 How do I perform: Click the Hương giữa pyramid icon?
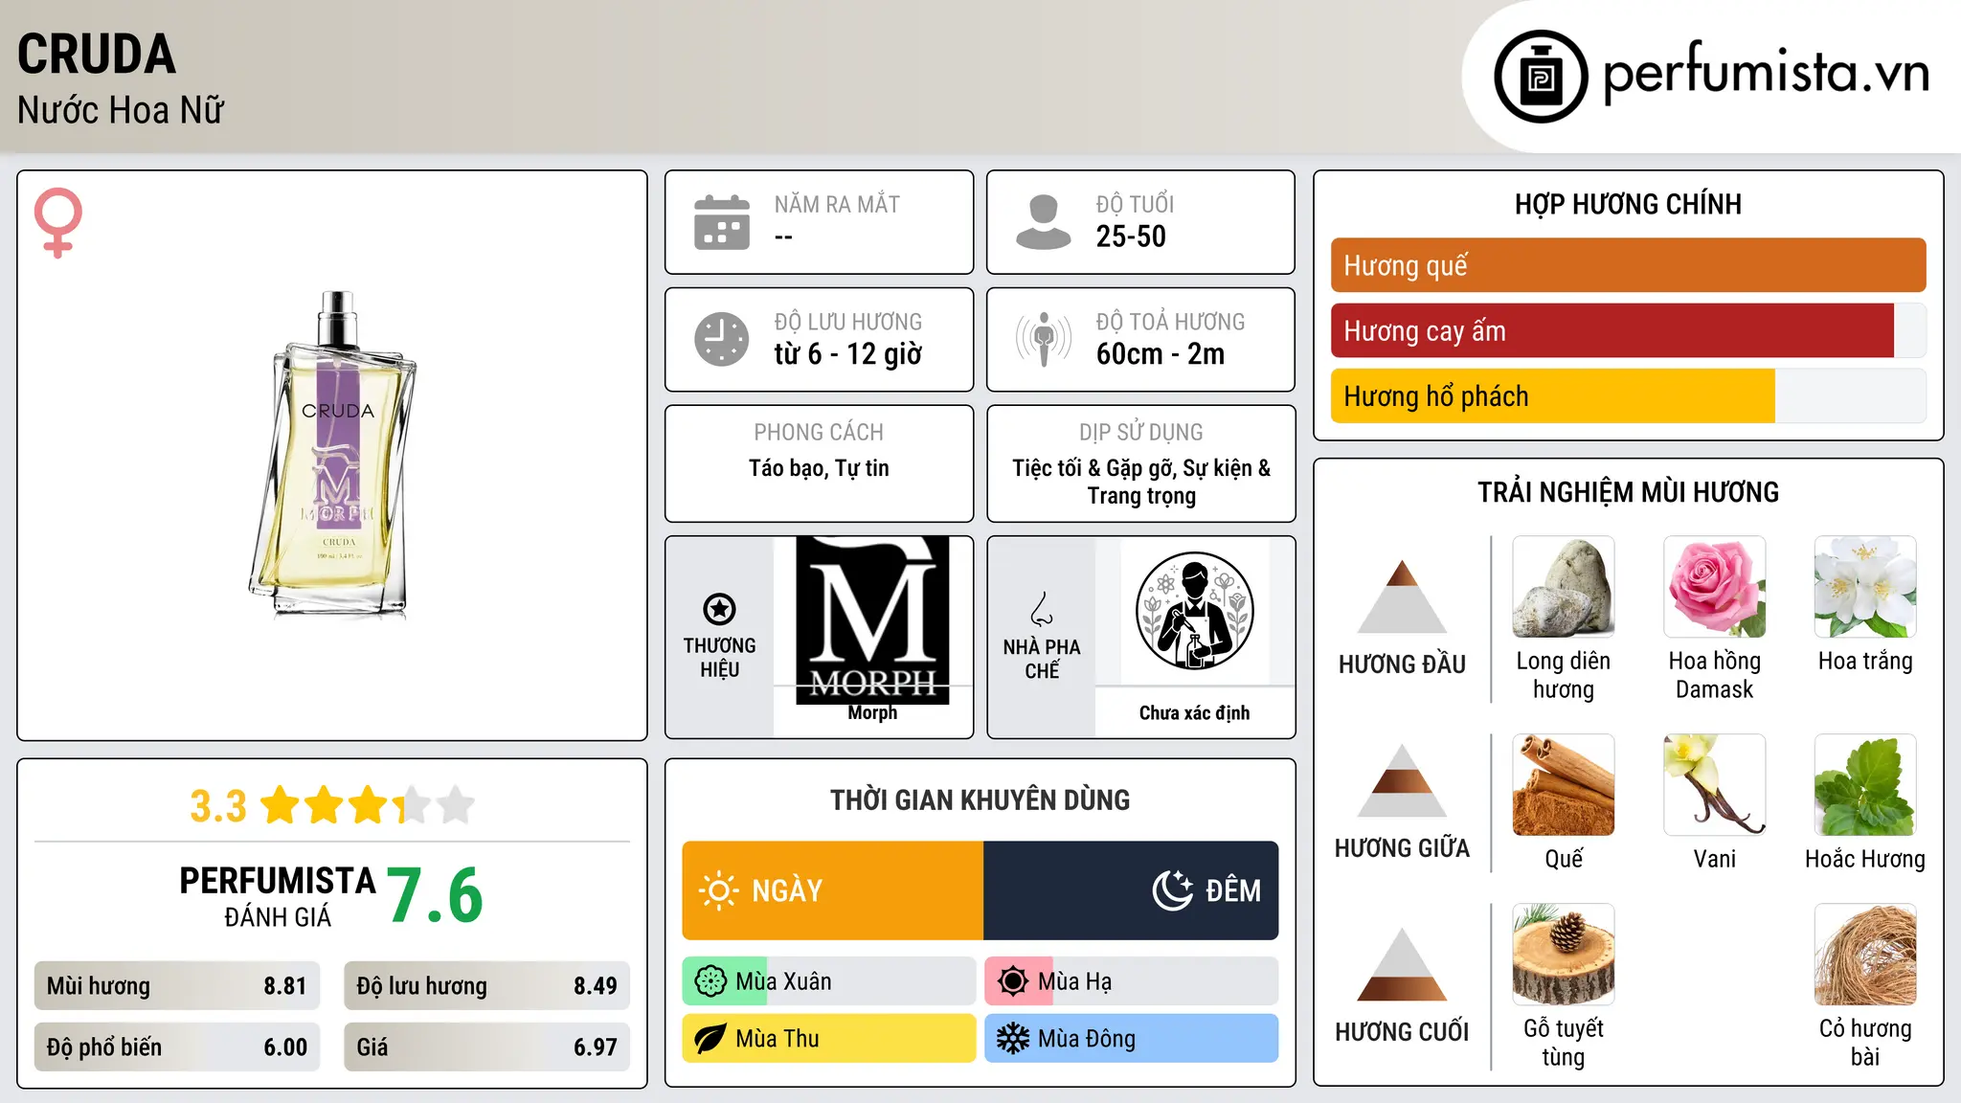coord(1403,780)
